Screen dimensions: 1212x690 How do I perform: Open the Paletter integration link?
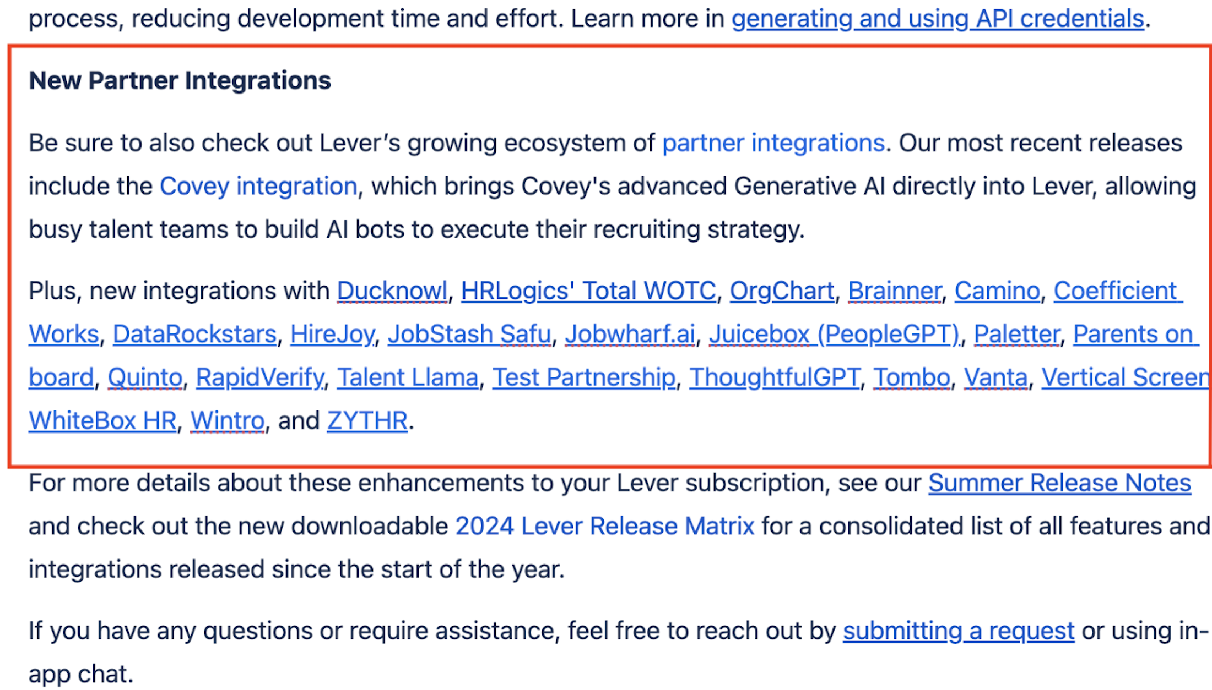coord(1016,335)
